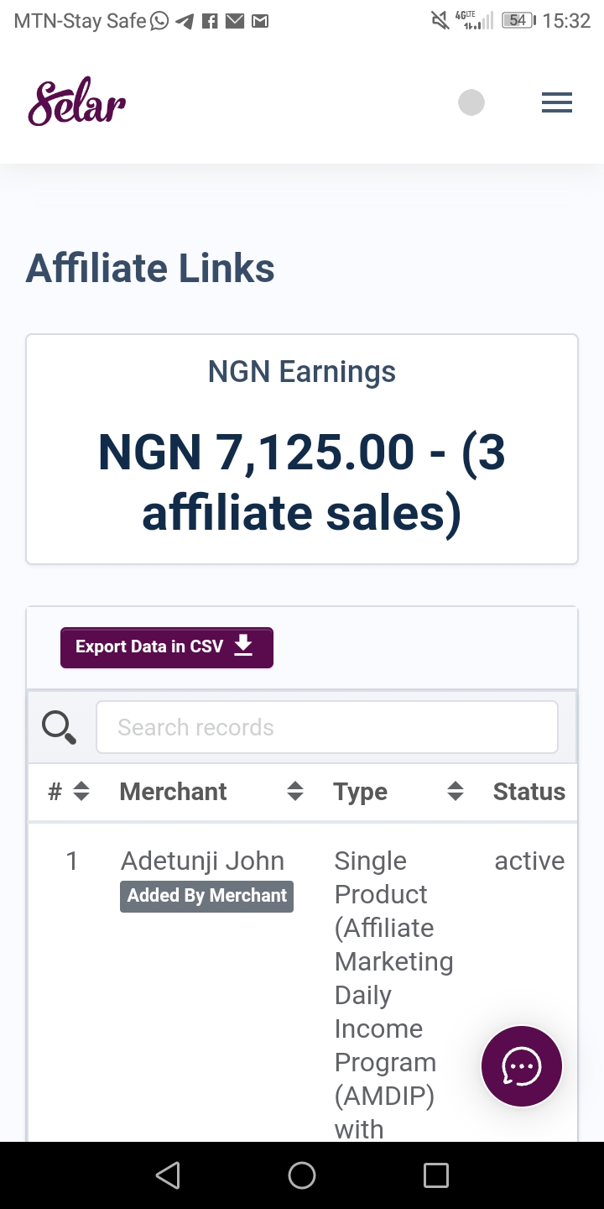The height and width of the screenshot is (1209, 604).
Task: Click the profile avatar circle in the header
Action: pos(471,102)
